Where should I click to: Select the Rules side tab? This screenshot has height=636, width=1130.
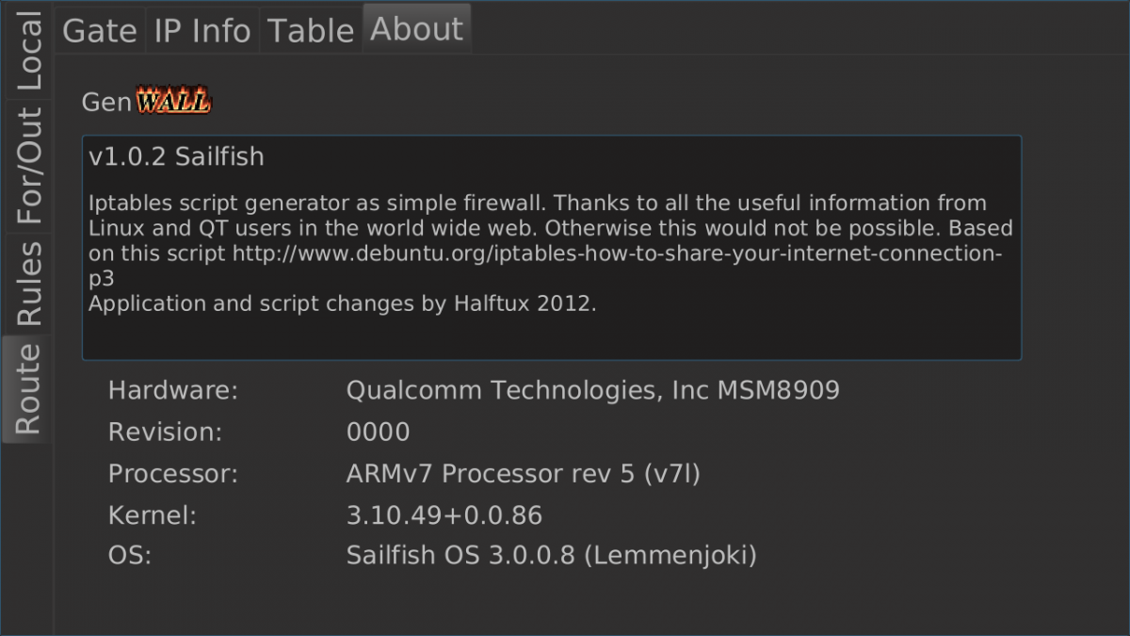click(x=29, y=284)
